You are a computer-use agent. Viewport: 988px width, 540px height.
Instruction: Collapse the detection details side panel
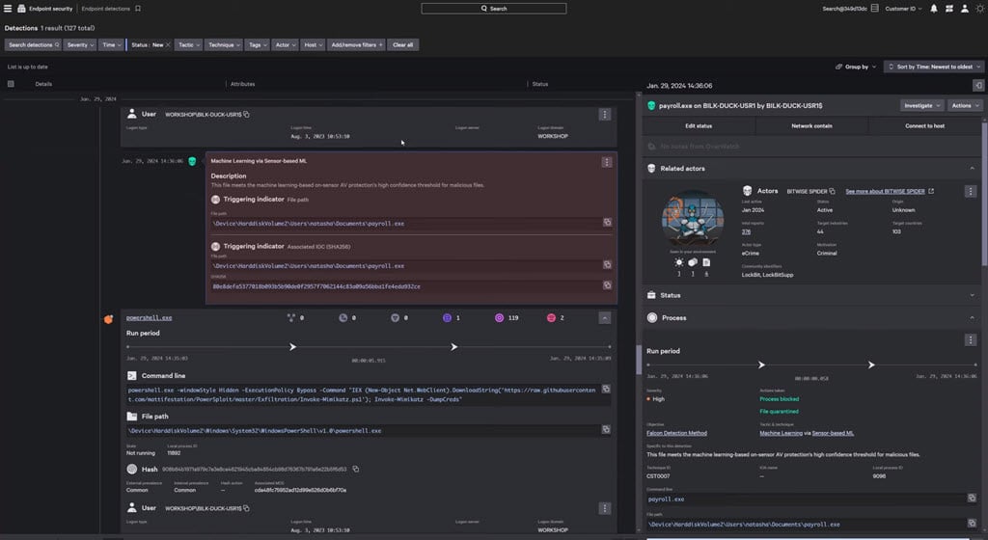tap(978, 86)
